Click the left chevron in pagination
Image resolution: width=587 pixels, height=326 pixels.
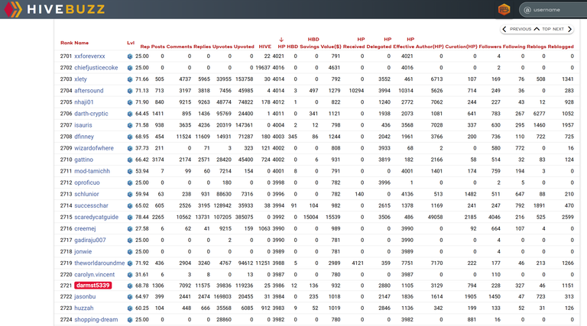504,29
